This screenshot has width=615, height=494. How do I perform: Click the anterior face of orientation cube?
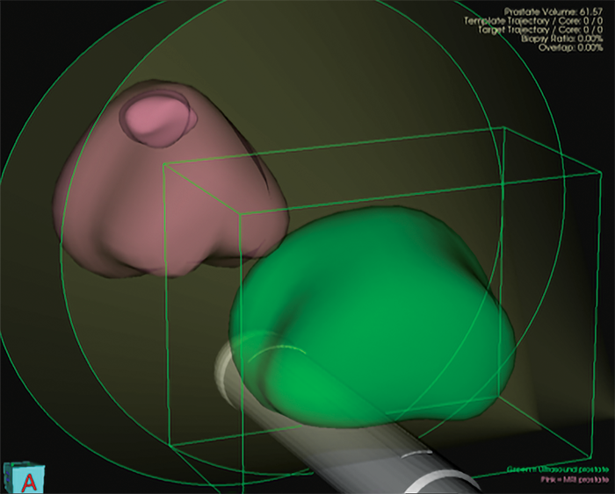coord(28,482)
